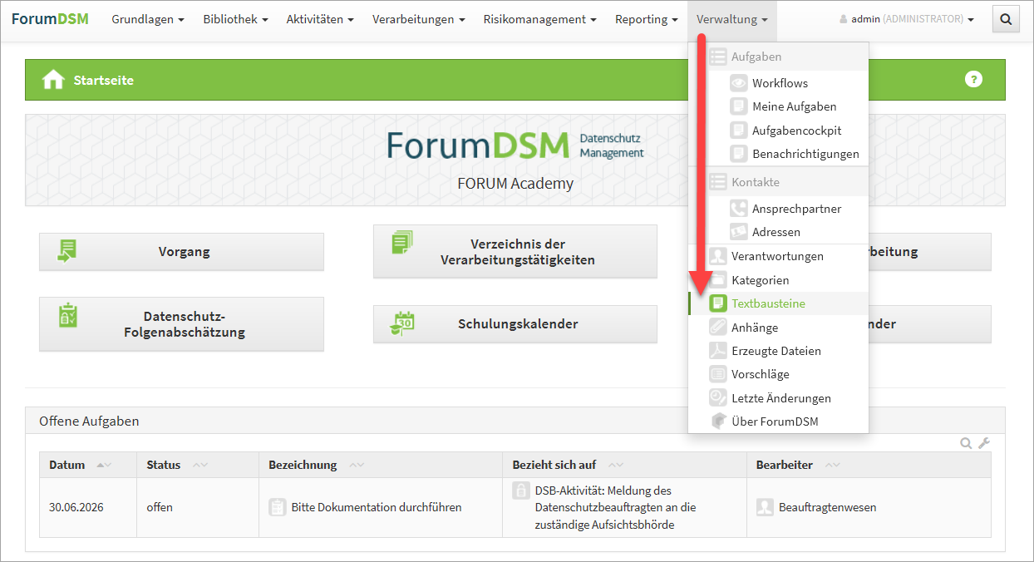The image size is (1034, 562).
Task: Click the Vorschläge icon
Action: pyautogui.click(x=717, y=374)
